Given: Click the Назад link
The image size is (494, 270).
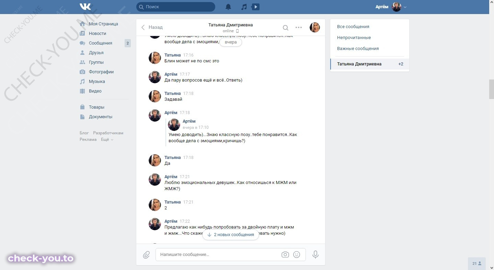Looking at the screenshot, I should click(x=156, y=27).
